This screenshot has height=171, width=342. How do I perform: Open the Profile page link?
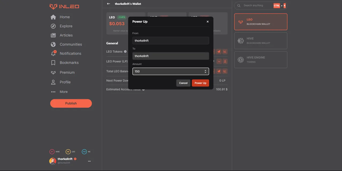pos(65,82)
